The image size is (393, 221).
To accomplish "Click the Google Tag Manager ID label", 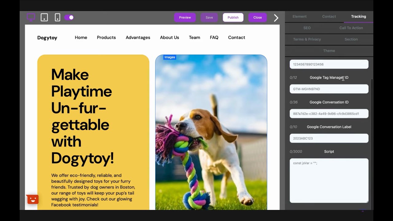I will pyautogui.click(x=329, y=78).
